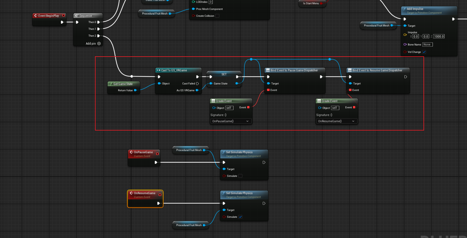This screenshot has height=238, width=467.
Task: Click the reroute node before Cast To GS_VRGame
Action: (132, 76)
